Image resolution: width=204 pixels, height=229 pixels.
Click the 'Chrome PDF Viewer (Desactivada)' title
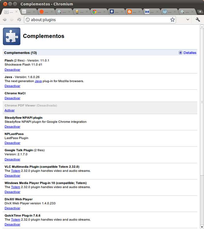coord(31,105)
